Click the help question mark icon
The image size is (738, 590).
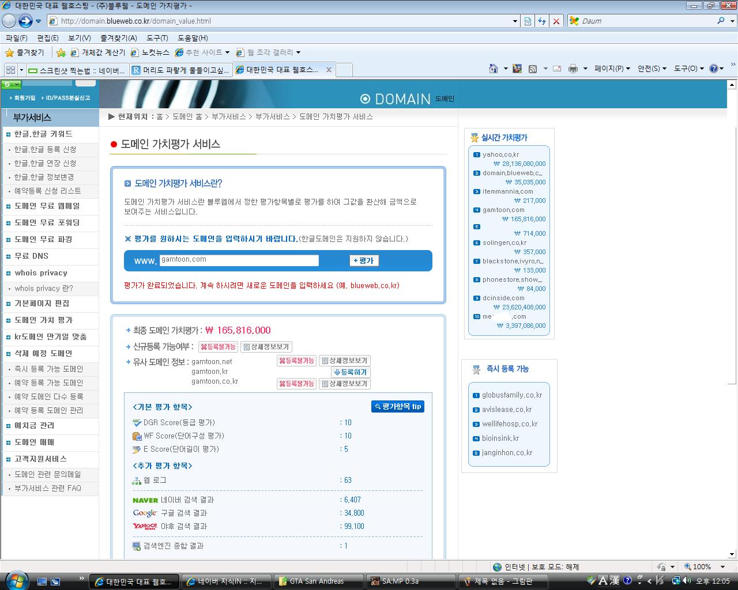713,69
